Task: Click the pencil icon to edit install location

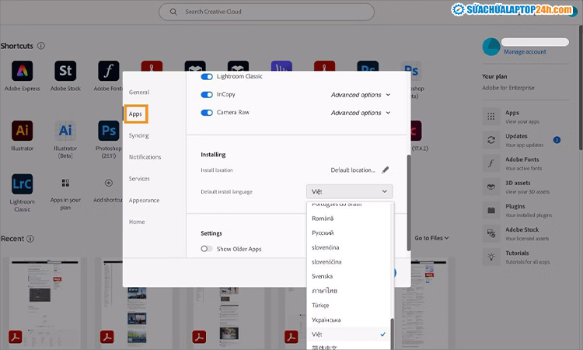Action: (x=385, y=170)
